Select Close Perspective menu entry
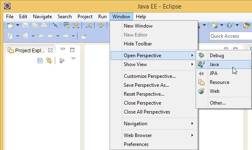This screenshot has width=252, height=150. point(154,103)
